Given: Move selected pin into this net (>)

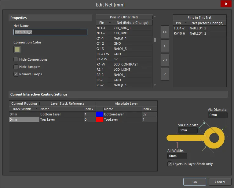Looking at the screenshot, I should click(x=165, y=46).
